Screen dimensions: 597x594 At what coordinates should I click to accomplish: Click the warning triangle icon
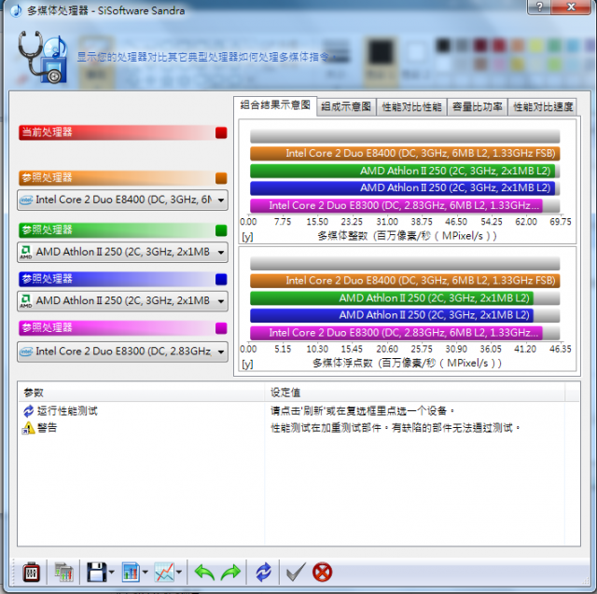(x=28, y=428)
